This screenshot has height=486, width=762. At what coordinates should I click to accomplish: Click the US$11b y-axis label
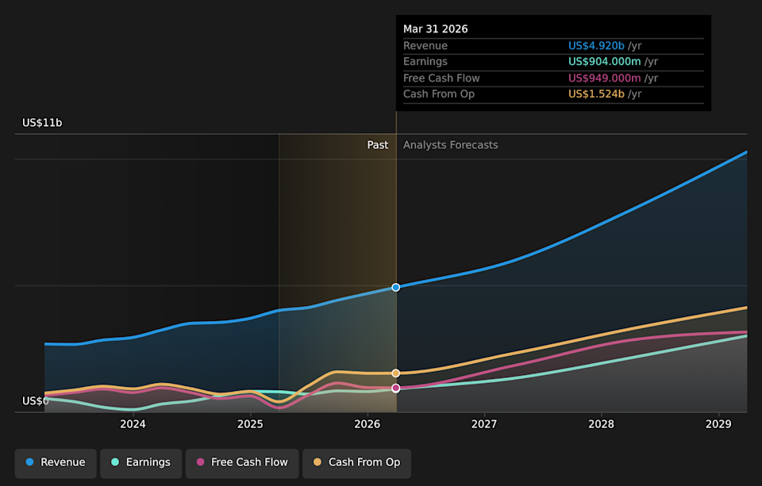42,123
